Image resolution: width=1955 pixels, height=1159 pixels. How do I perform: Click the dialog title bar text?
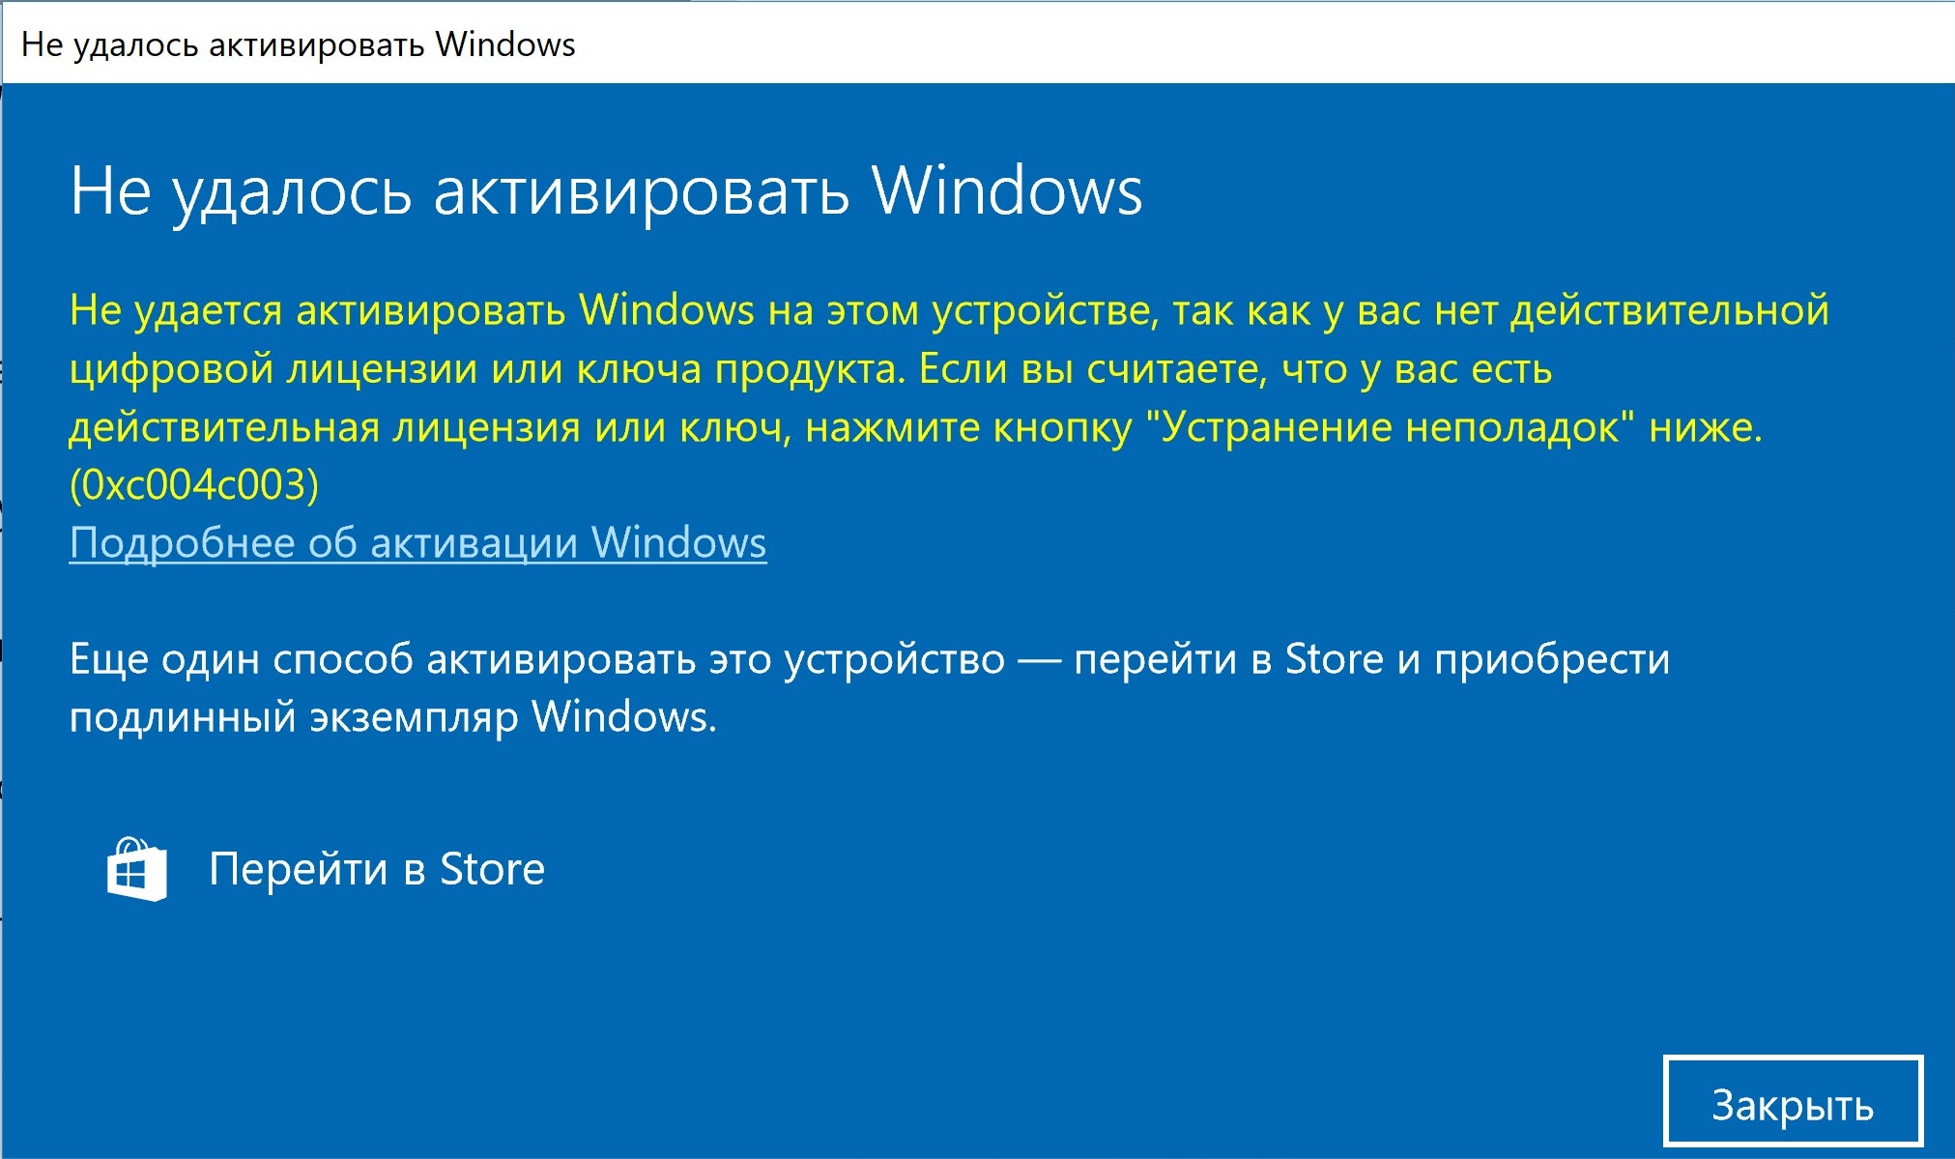298,44
